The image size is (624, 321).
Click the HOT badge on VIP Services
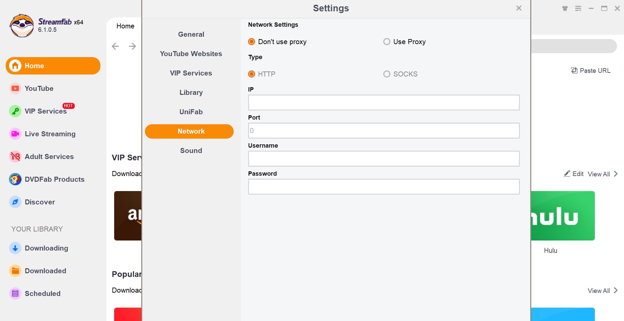click(x=68, y=106)
